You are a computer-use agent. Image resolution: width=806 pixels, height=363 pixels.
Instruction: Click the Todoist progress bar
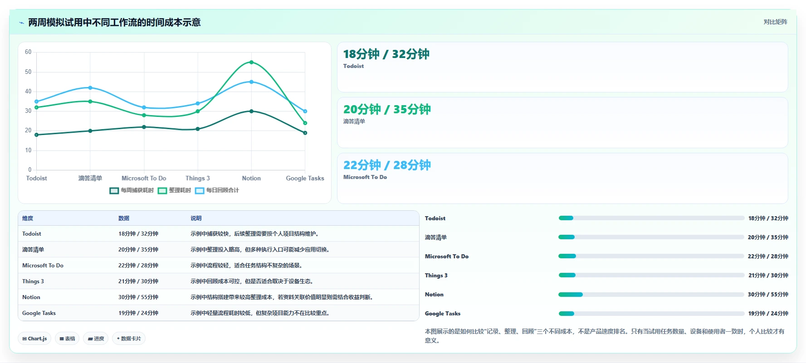tap(651, 218)
